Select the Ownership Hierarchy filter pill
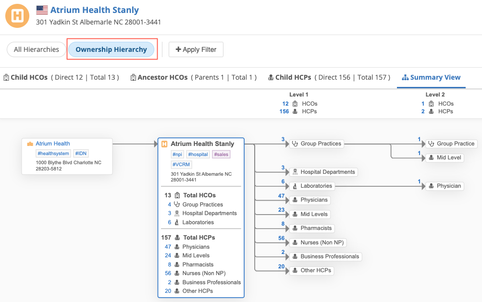 tap(111, 49)
